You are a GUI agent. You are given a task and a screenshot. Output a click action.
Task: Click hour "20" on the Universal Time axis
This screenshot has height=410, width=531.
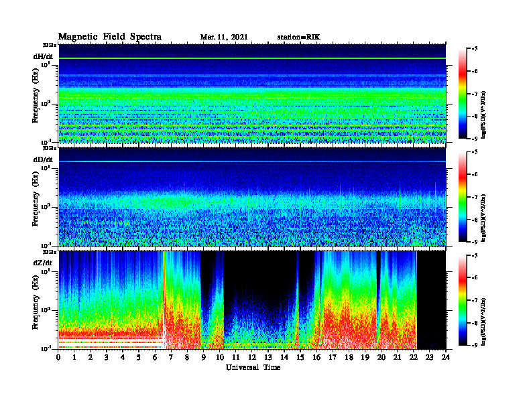[x=381, y=358]
